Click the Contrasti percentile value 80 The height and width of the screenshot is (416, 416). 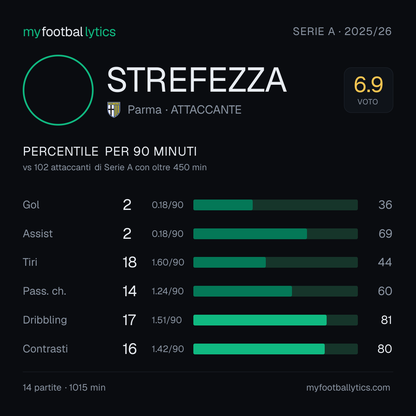click(385, 349)
